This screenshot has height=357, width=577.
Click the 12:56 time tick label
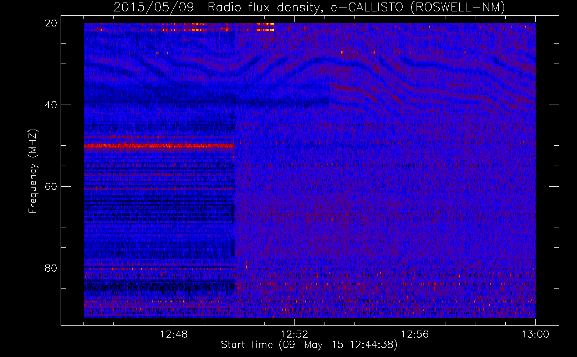(415, 335)
